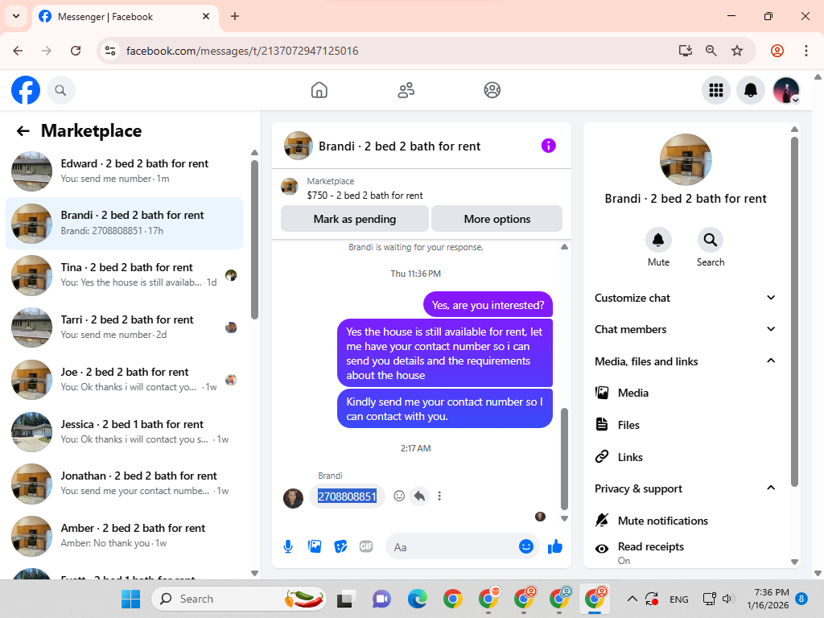The width and height of the screenshot is (824, 618).
Task: Bookmark this tab with star icon
Action: click(x=737, y=51)
